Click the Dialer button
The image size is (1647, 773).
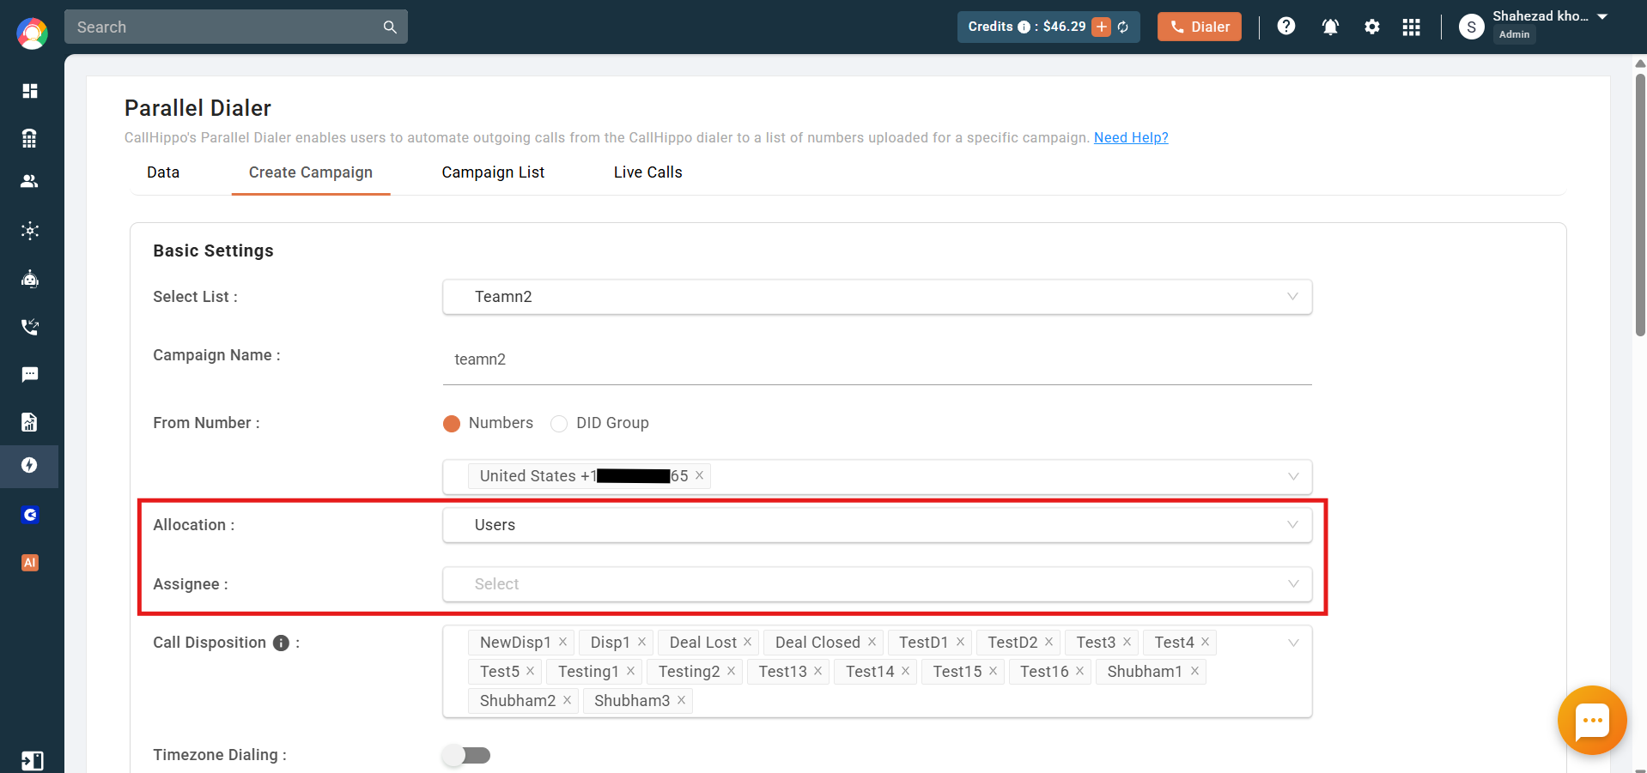1199,27
